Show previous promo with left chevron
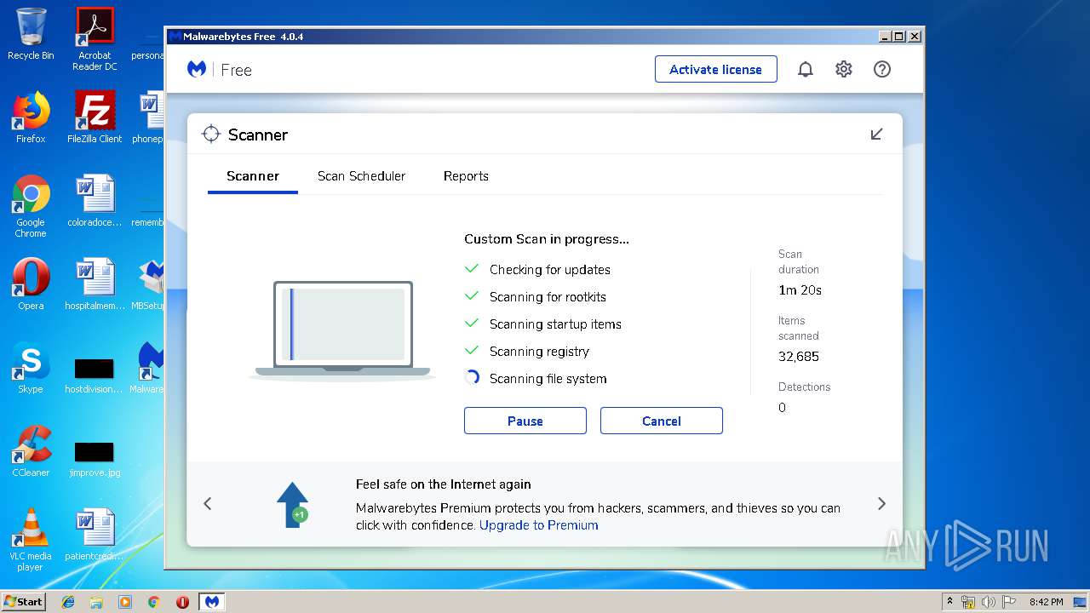The image size is (1090, 613). [x=208, y=504]
